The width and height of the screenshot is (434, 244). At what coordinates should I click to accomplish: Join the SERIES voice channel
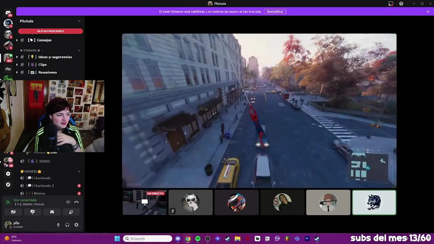point(50,161)
